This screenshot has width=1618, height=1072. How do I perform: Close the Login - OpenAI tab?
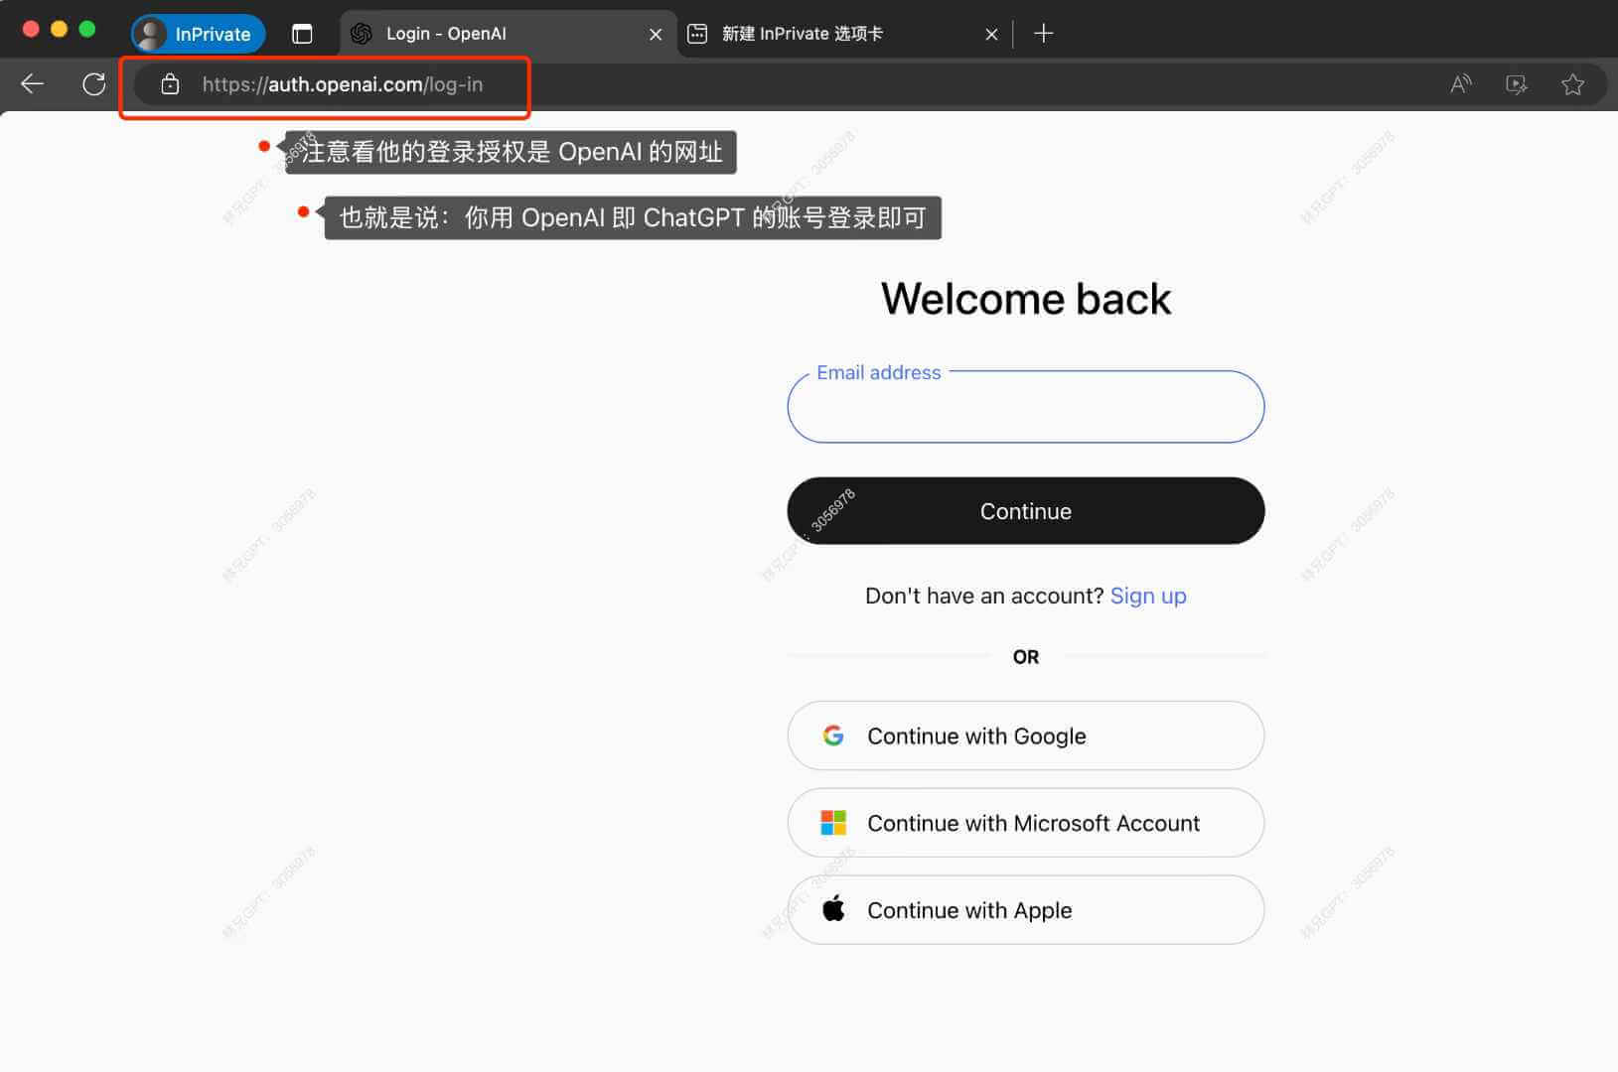[656, 34]
